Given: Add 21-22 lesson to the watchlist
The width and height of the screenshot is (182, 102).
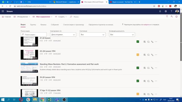Looking at the screenshot, I should (x=148, y=42).
